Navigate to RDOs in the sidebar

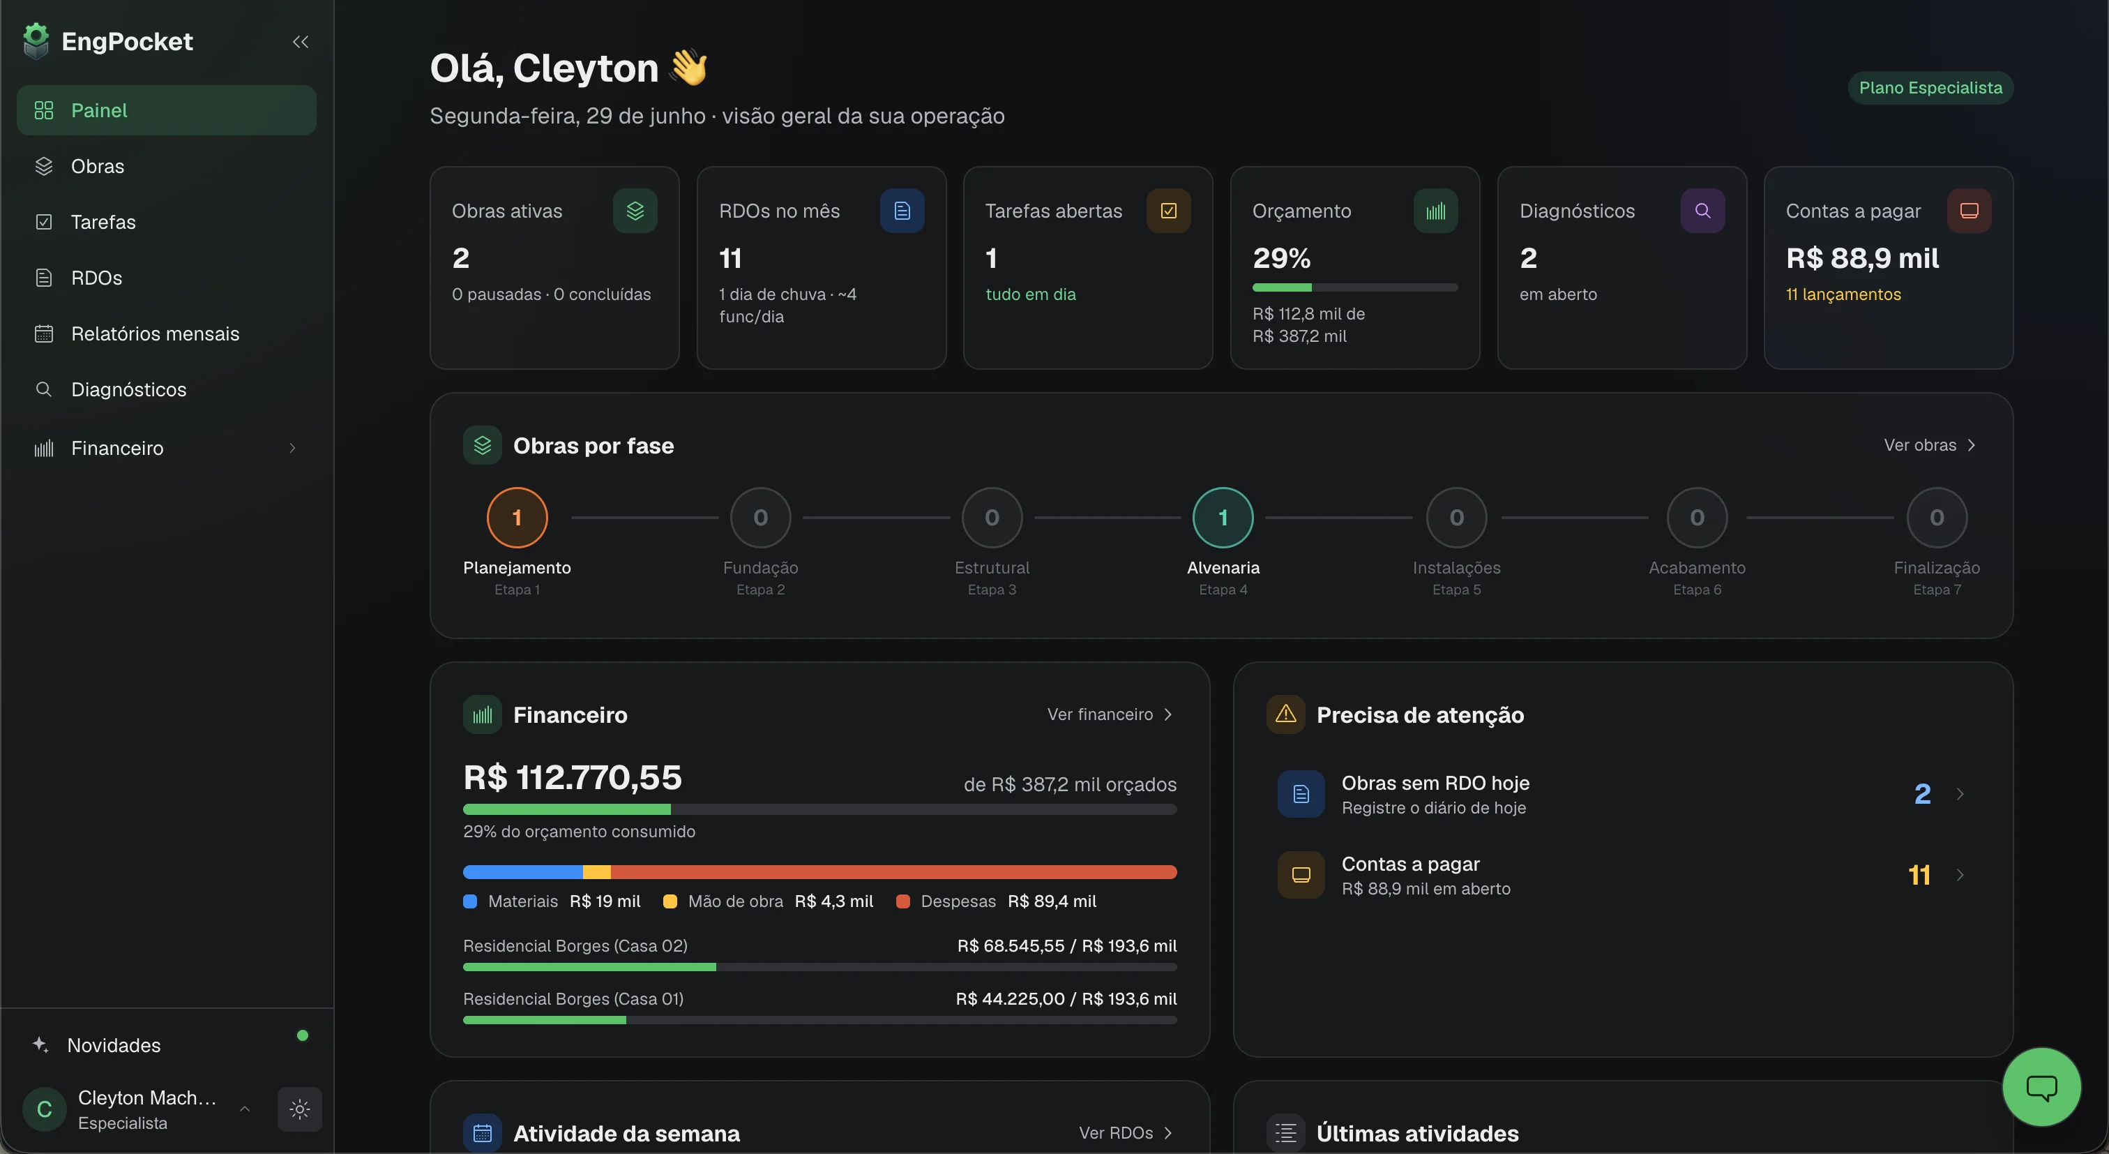pyautogui.click(x=166, y=278)
